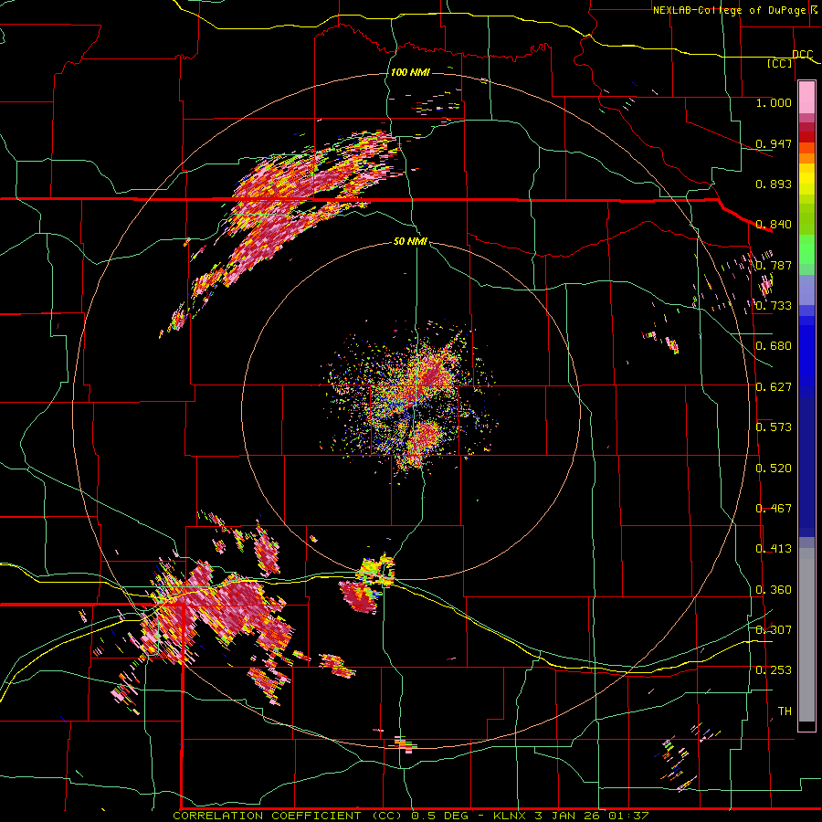This screenshot has height=822, width=822.
Task: Select the 0.840 scale value
Action: pyautogui.click(x=774, y=225)
